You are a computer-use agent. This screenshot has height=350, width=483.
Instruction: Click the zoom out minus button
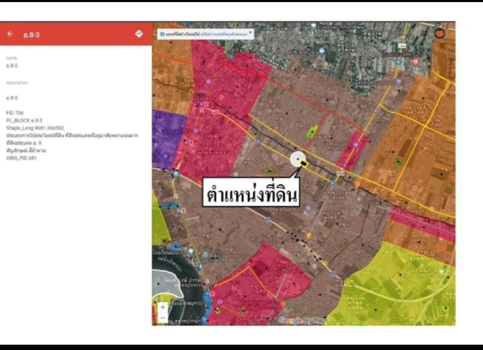coord(162,317)
